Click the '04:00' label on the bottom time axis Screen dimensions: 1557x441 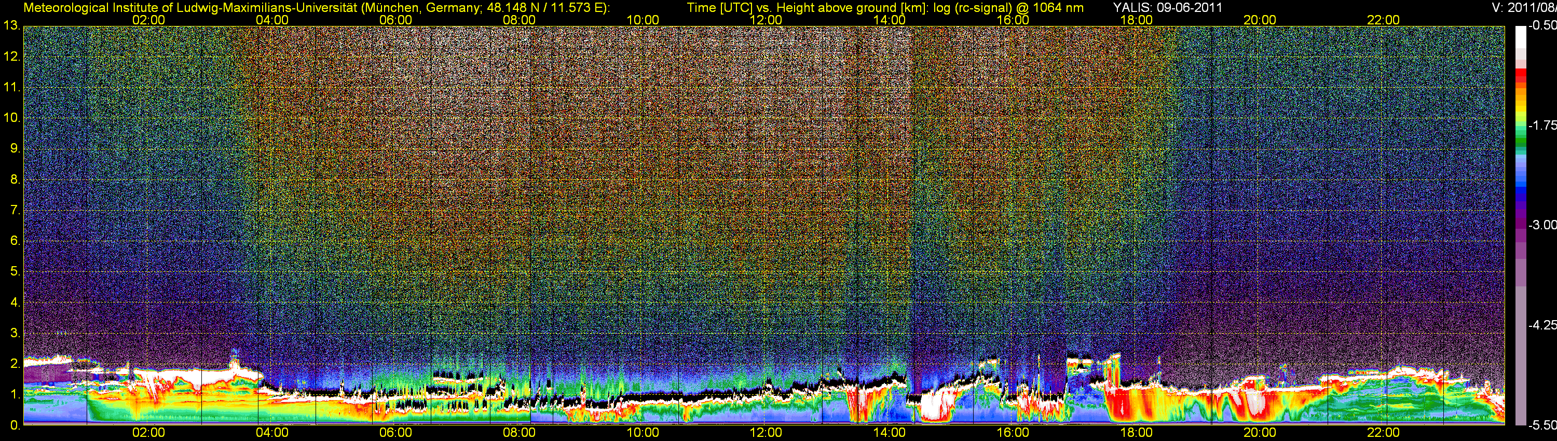coord(272,433)
